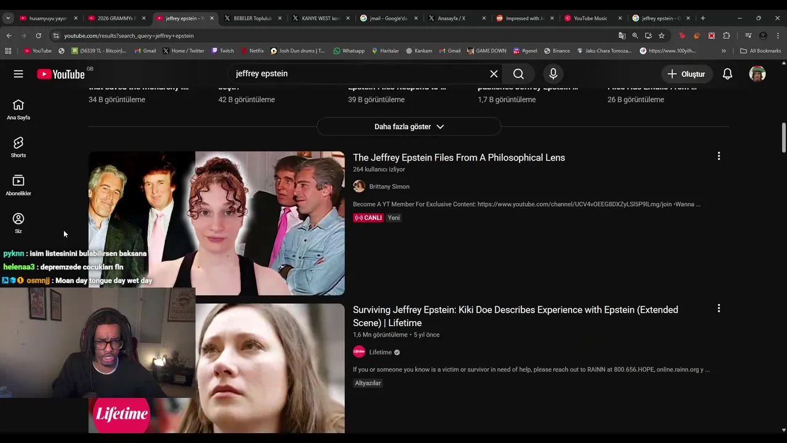Screen dimensions: 787x443
Task: Go to YouTube home via logo
Action: [60, 74]
